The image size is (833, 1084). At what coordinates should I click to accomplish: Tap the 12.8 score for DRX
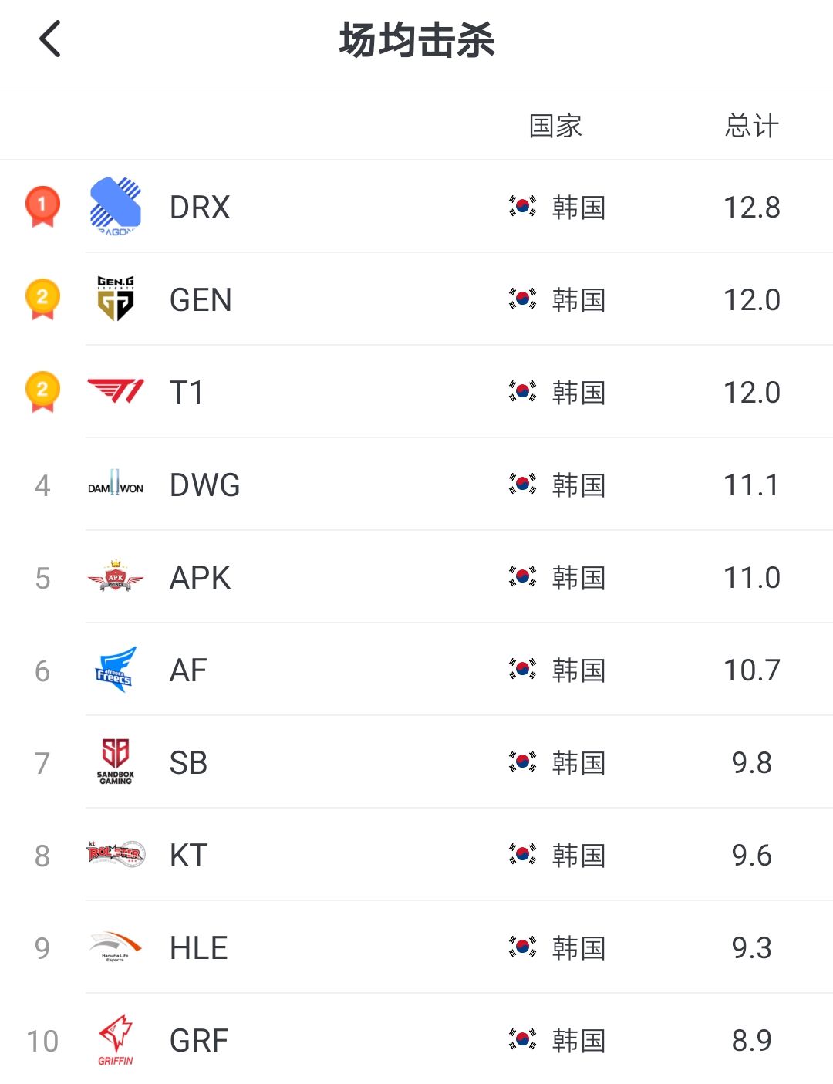click(x=752, y=208)
